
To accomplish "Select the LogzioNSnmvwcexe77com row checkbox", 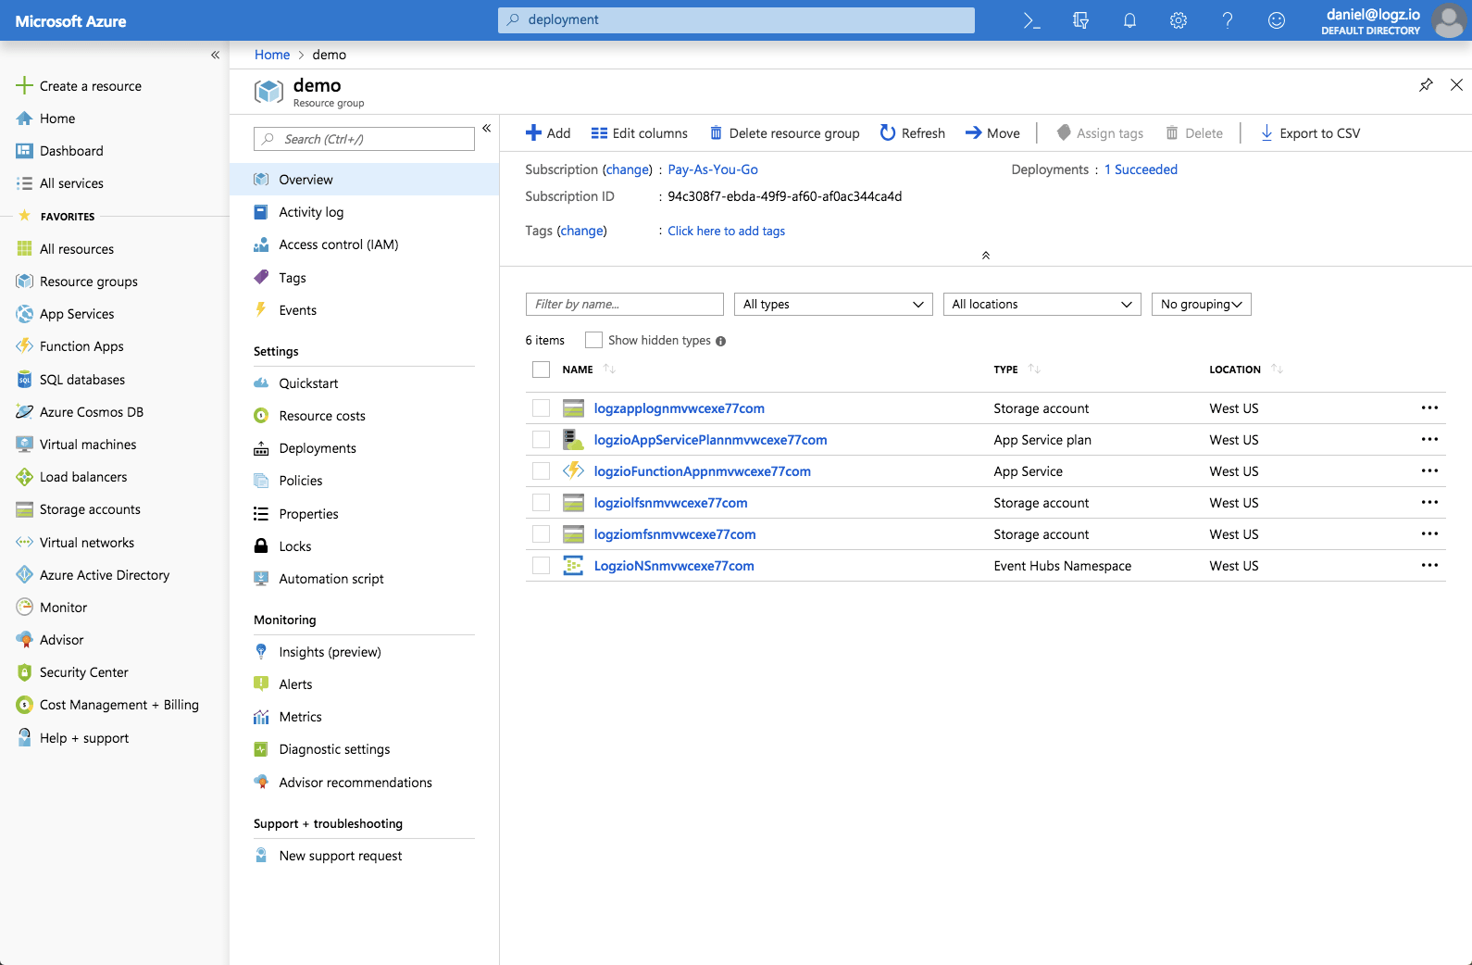I will pyautogui.click(x=541, y=566).
